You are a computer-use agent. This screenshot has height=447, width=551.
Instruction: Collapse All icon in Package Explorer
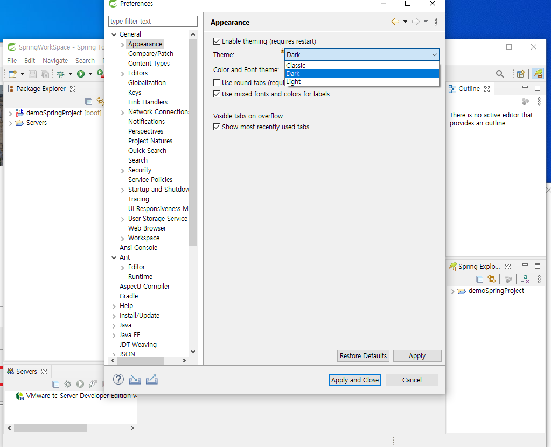point(88,102)
